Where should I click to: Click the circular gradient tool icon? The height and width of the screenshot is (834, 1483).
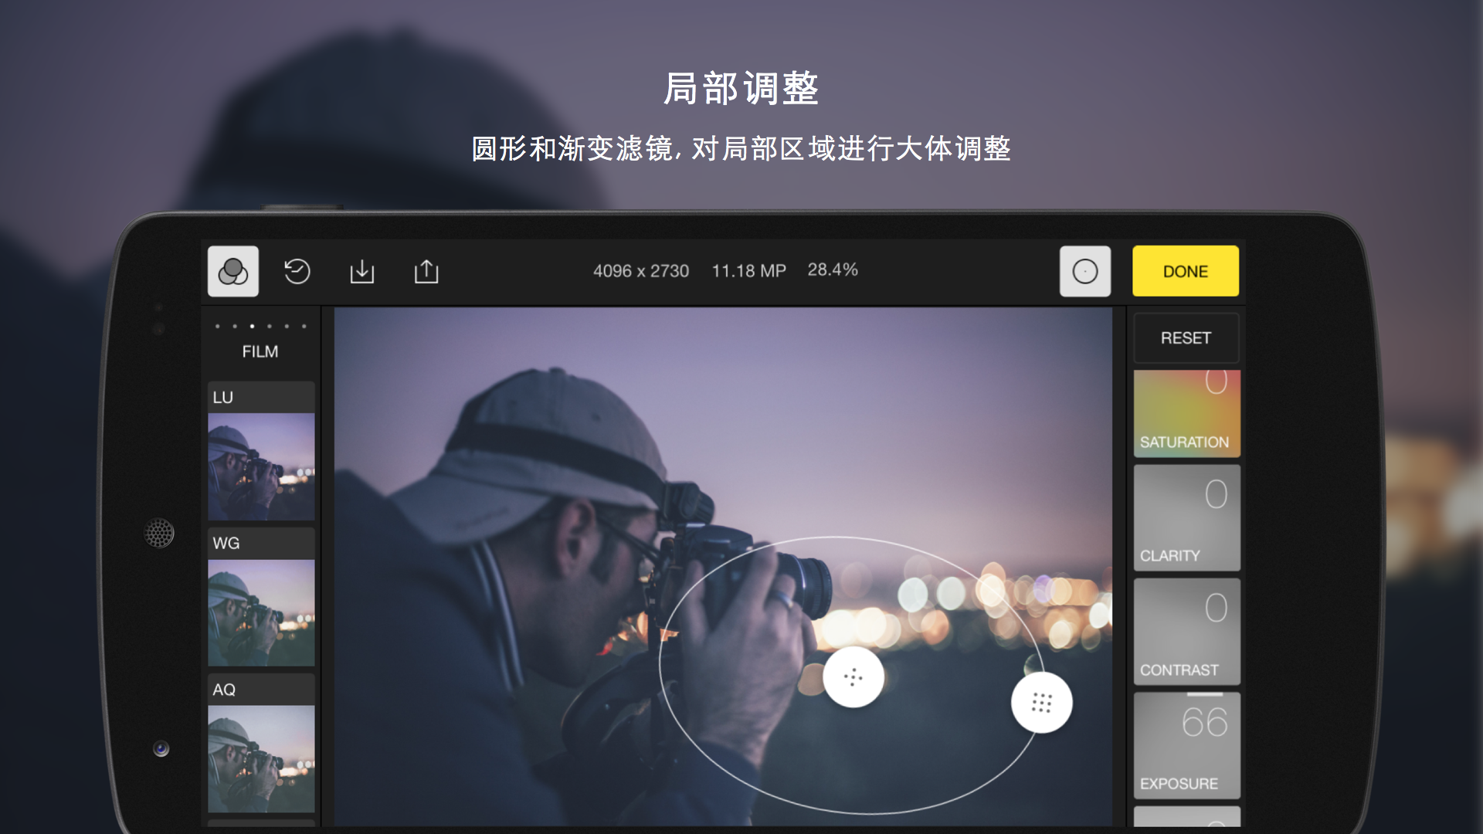coord(1084,270)
